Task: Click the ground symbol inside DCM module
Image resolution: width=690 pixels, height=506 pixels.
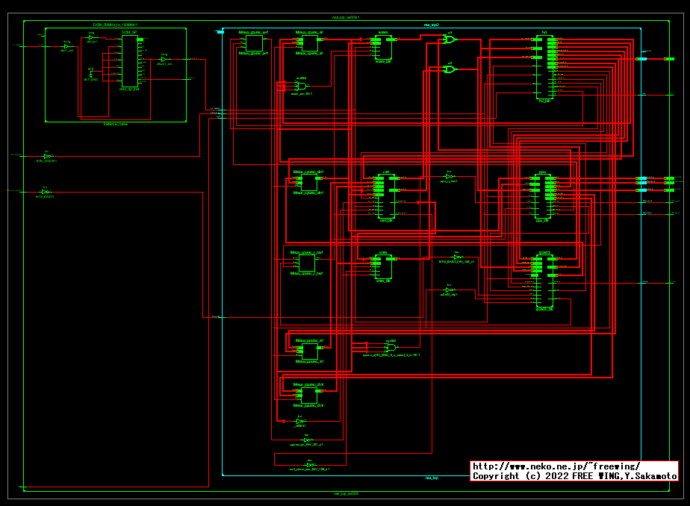Action: pos(90,73)
